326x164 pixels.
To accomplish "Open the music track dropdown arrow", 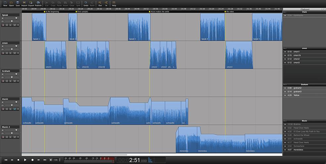I will tap(18, 109).
